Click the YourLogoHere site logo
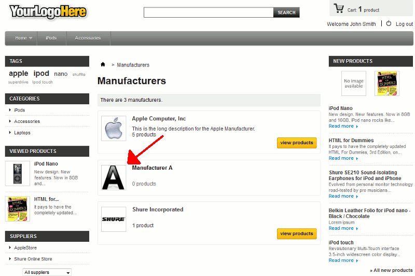Viewport: 415px width, 276px height. pos(48,11)
